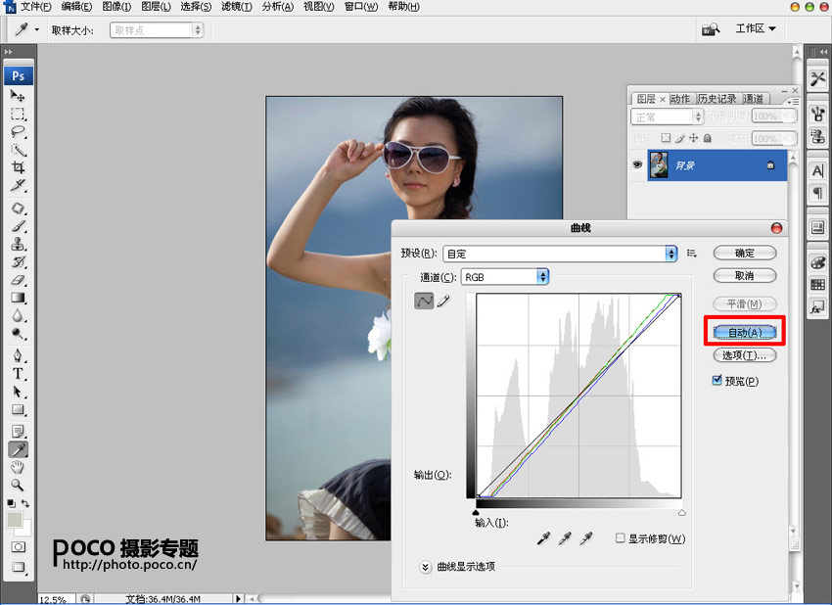Open the 预设 preset dropdown
The height and width of the screenshot is (605, 832).
(670, 254)
